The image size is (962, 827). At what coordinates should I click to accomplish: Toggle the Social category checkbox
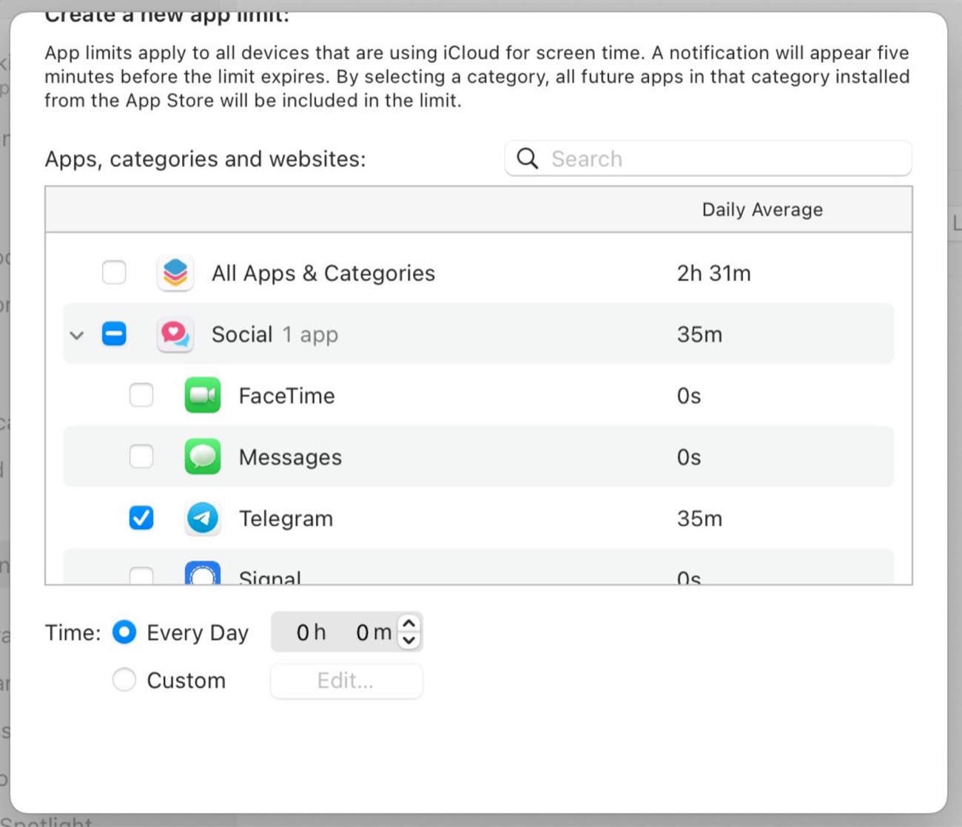tap(114, 334)
